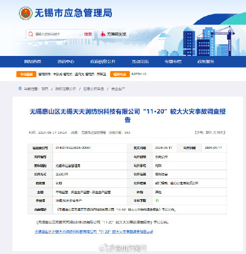Click the view count 953
246x254 pixels.
pyautogui.click(x=127, y=133)
